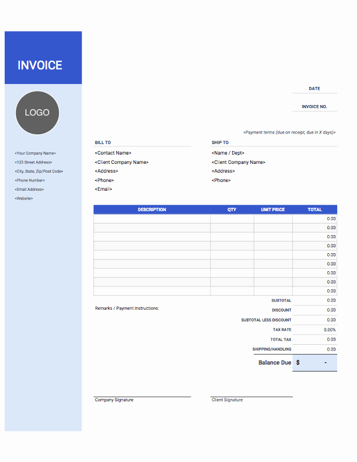Click the INVOICE NO. field label

(314, 107)
